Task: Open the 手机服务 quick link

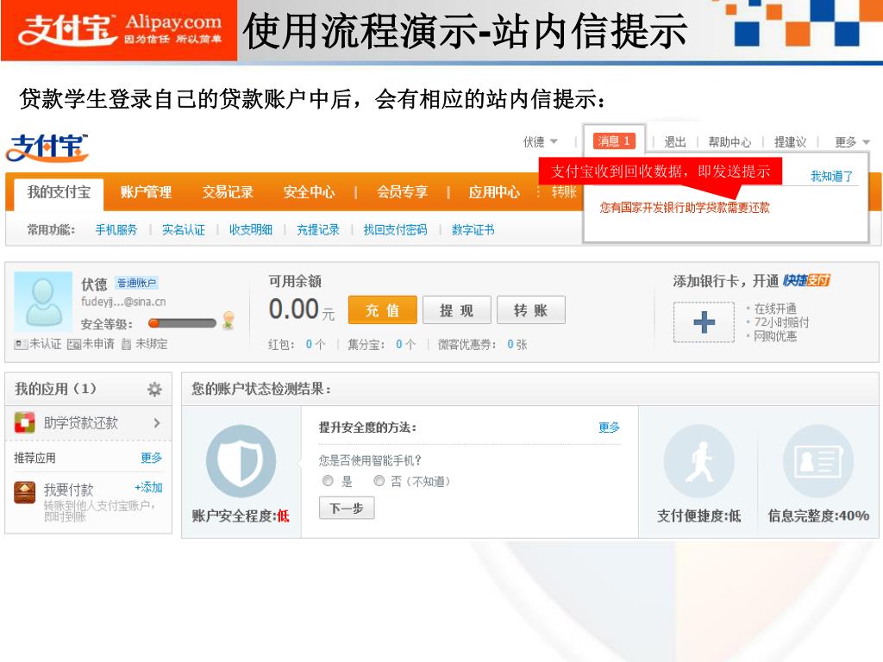Action: (116, 229)
